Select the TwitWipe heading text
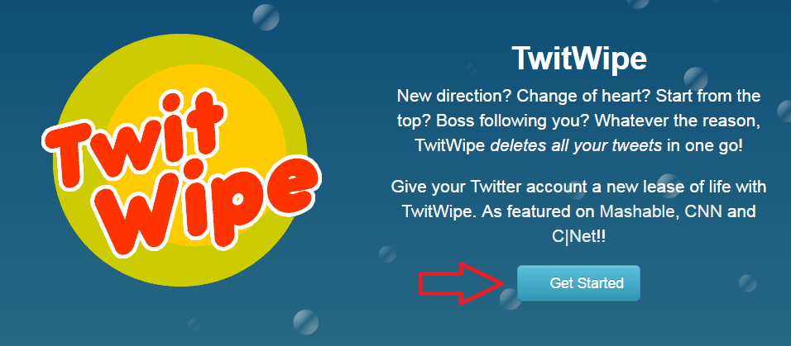Image resolution: width=791 pixels, height=346 pixels. [579, 59]
